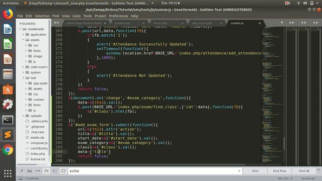
Task: Open volume icon in top bar
Action: pos(305,3)
